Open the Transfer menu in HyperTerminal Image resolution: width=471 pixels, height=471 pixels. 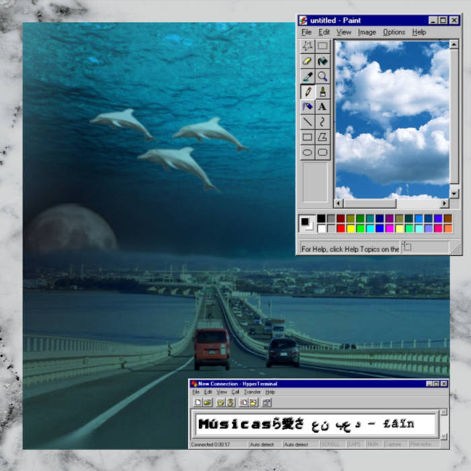pos(252,392)
